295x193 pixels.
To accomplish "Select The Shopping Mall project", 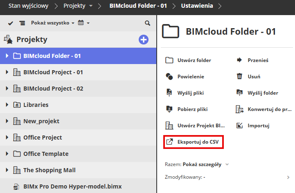I will [x=78, y=170].
